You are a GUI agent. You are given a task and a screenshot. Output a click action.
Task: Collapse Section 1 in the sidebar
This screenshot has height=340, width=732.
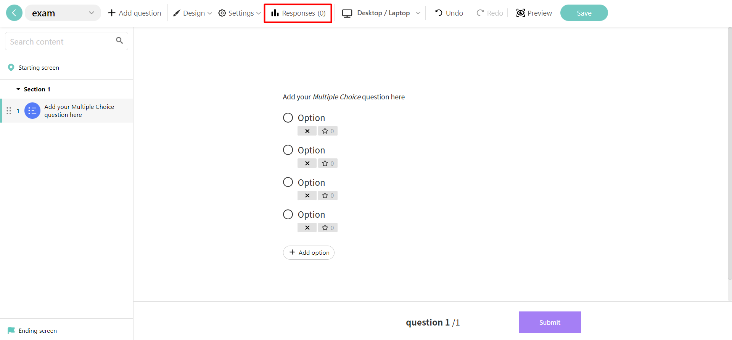pos(18,89)
